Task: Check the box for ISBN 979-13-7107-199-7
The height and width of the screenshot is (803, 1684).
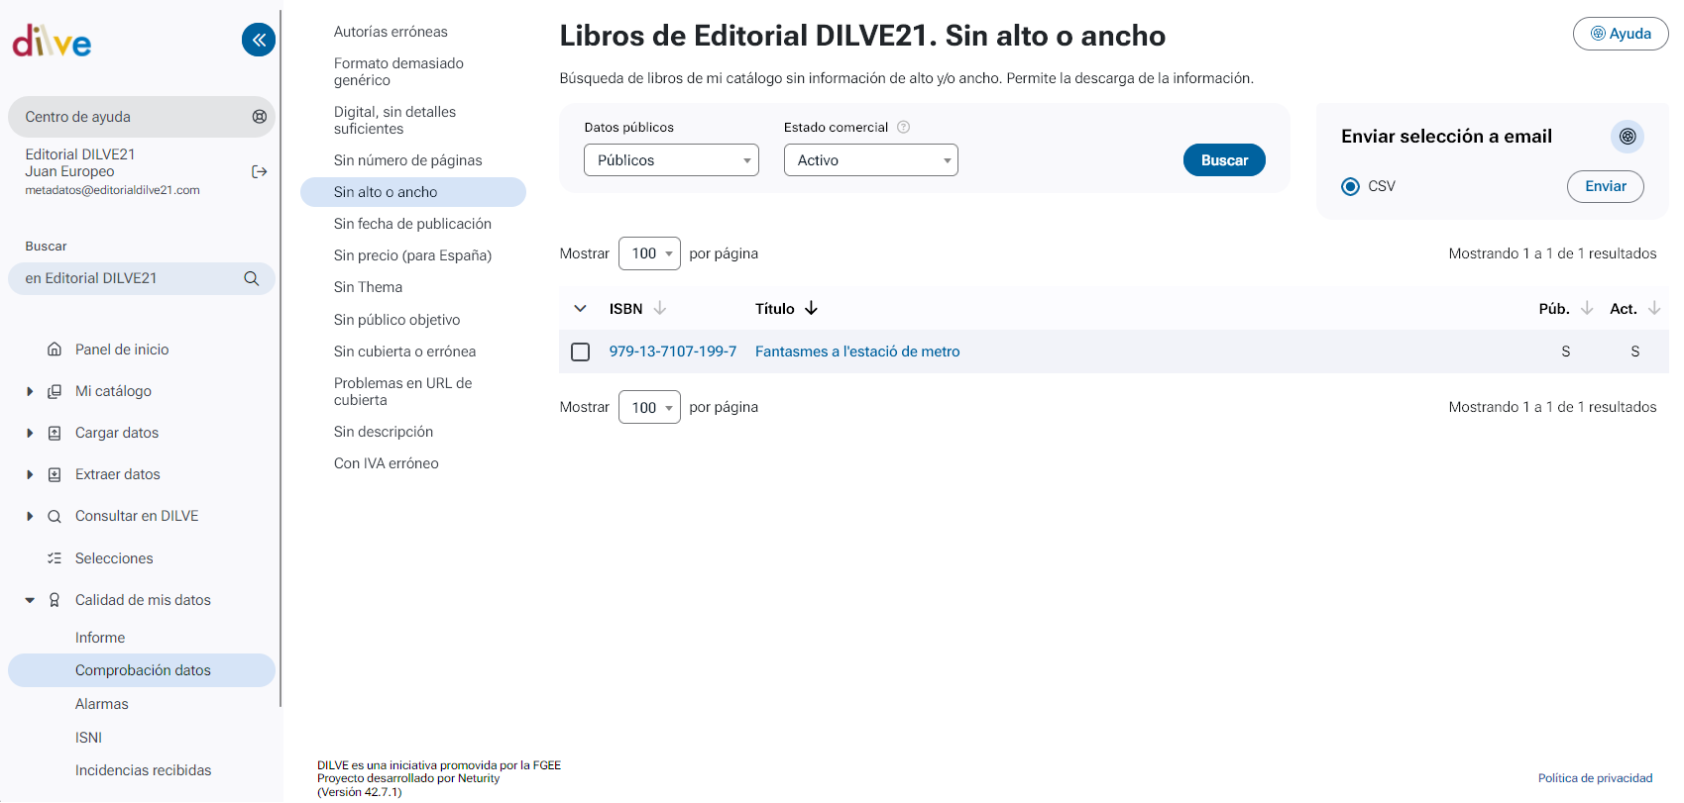Action: pos(581,352)
